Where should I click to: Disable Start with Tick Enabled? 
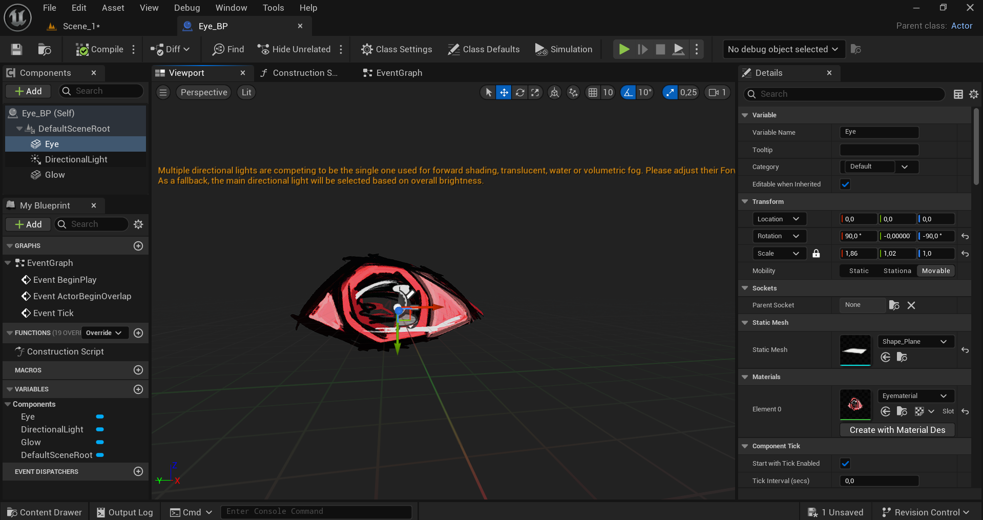point(845,464)
